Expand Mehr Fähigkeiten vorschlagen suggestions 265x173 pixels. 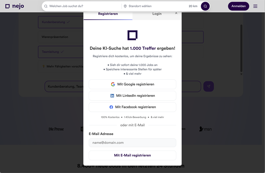[62, 66]
